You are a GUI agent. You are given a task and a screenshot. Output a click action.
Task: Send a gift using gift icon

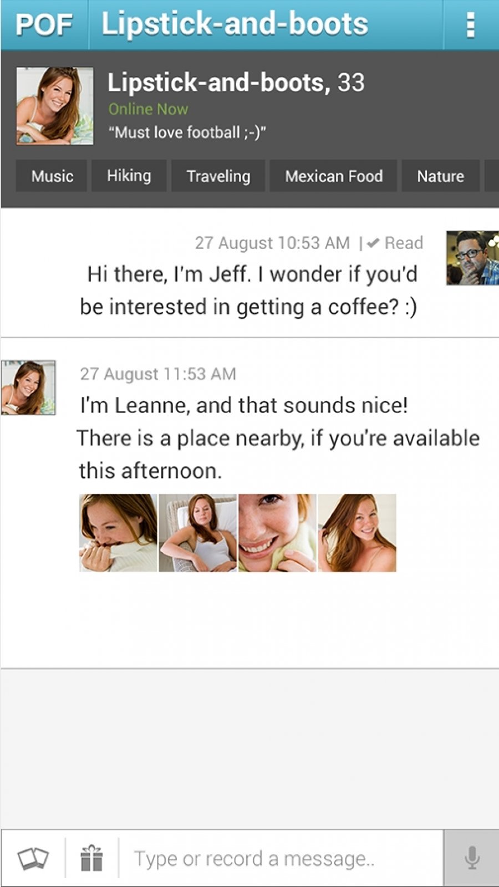(x=91, y=858)
